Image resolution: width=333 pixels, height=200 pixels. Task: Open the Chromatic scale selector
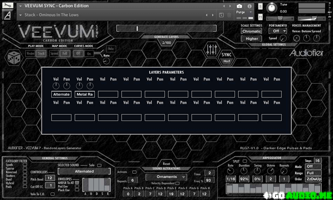tap(251, 31)
